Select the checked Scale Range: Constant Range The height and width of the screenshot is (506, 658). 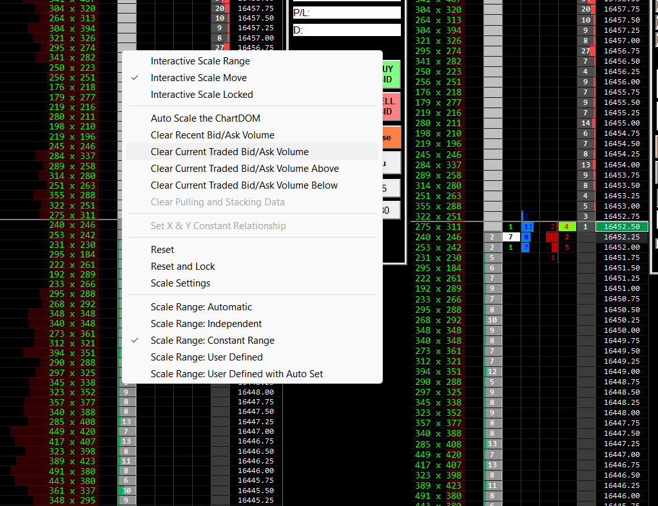pyautogui.click(x=212, y=341)
